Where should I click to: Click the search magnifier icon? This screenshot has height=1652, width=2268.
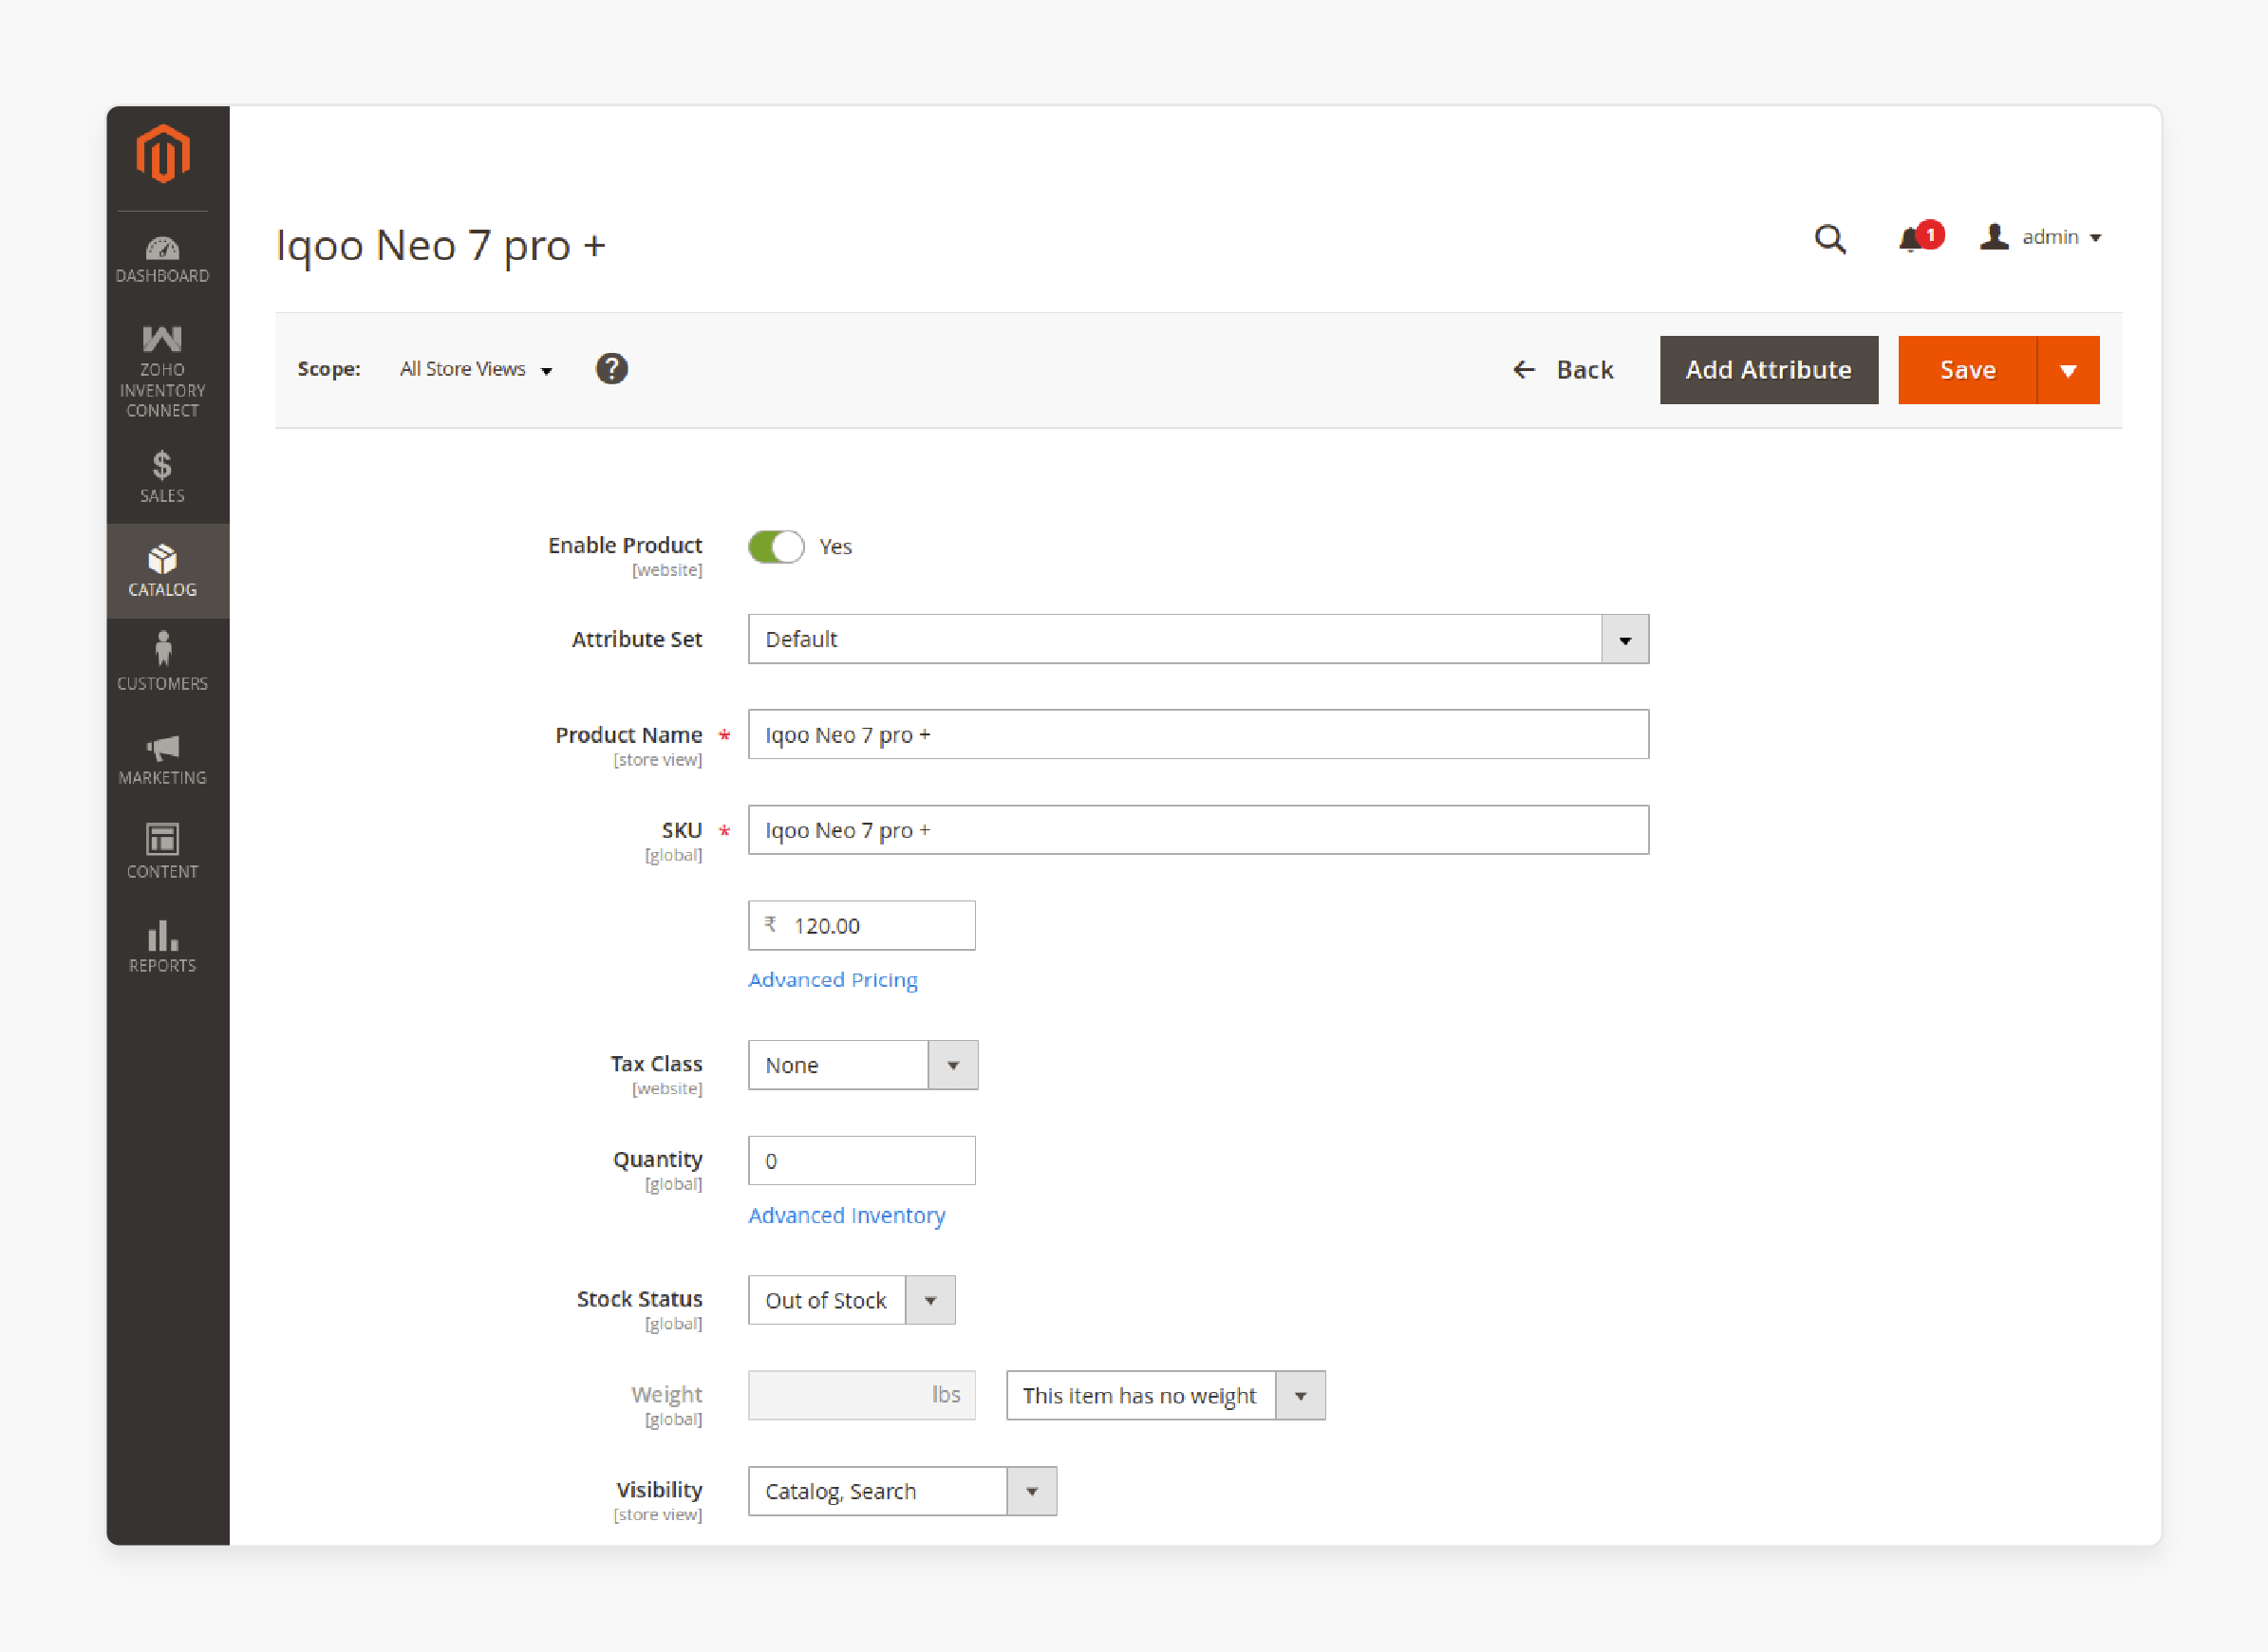point(1828,238)
